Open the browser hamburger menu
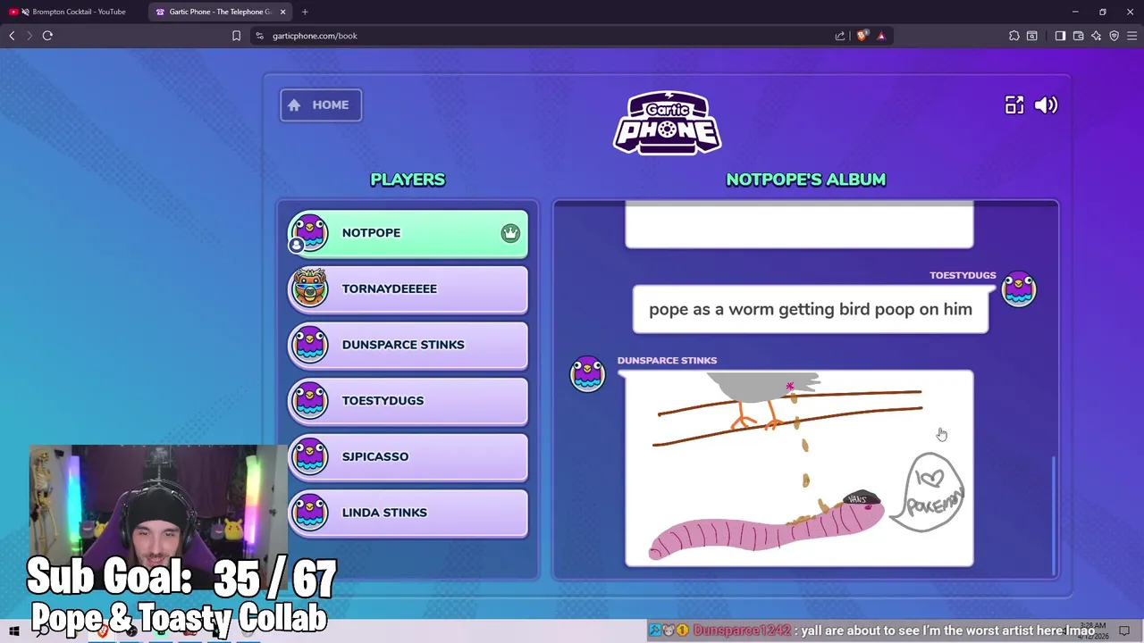Viewport: 1144px width, 643px height. 1131,36
